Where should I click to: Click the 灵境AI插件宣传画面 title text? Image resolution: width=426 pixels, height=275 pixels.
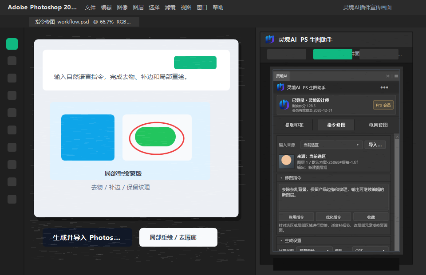click(x=367, y=8)
